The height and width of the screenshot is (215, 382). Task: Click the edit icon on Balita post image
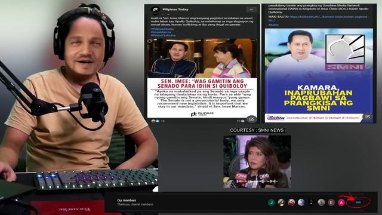368,117
